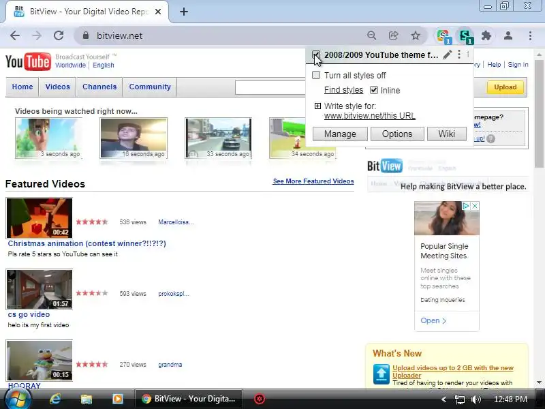Open uploader grandma channel link
Image resolution: width=545 pixels, height=409 pixels.
click(x=170, y=365)
